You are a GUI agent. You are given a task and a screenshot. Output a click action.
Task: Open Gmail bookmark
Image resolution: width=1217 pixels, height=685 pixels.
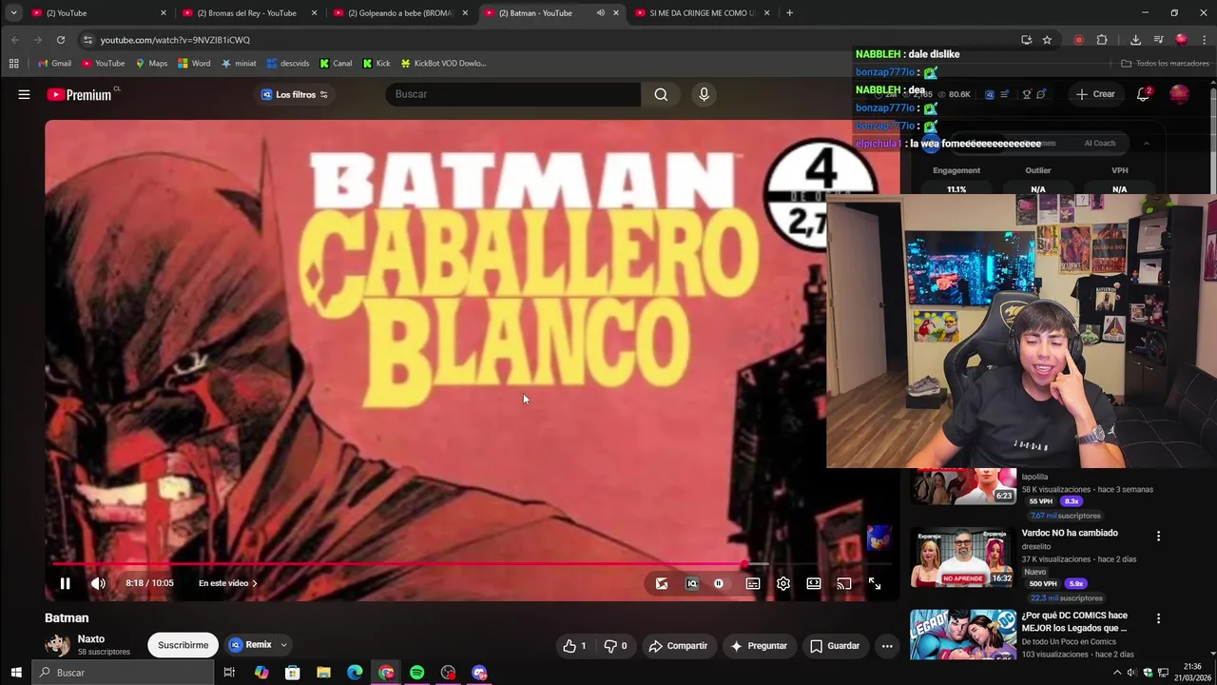[54, 64]
